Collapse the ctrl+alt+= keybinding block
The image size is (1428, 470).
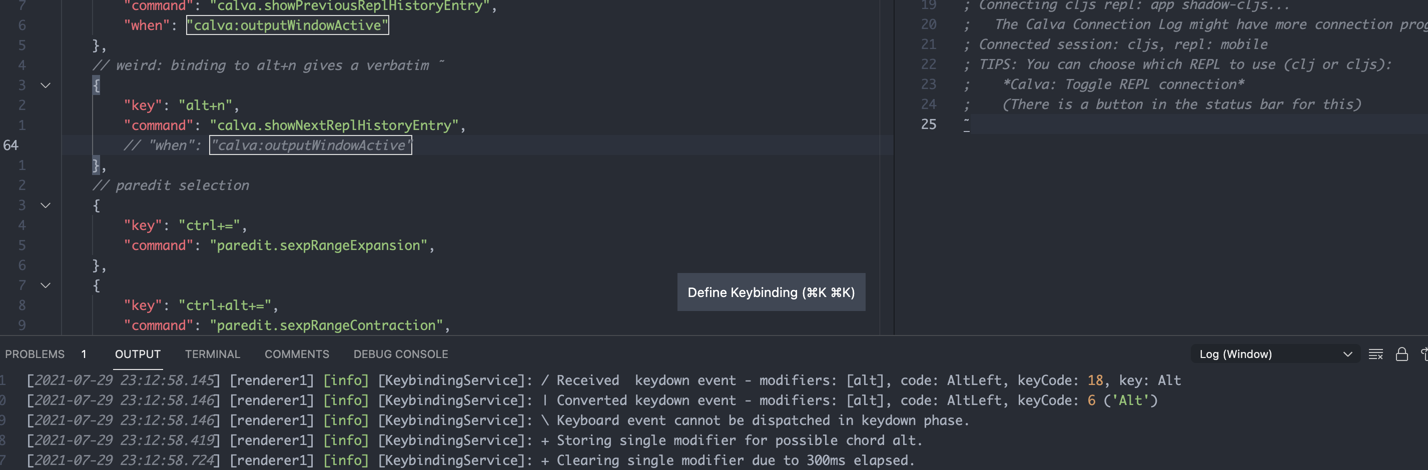tap(46, 285)
